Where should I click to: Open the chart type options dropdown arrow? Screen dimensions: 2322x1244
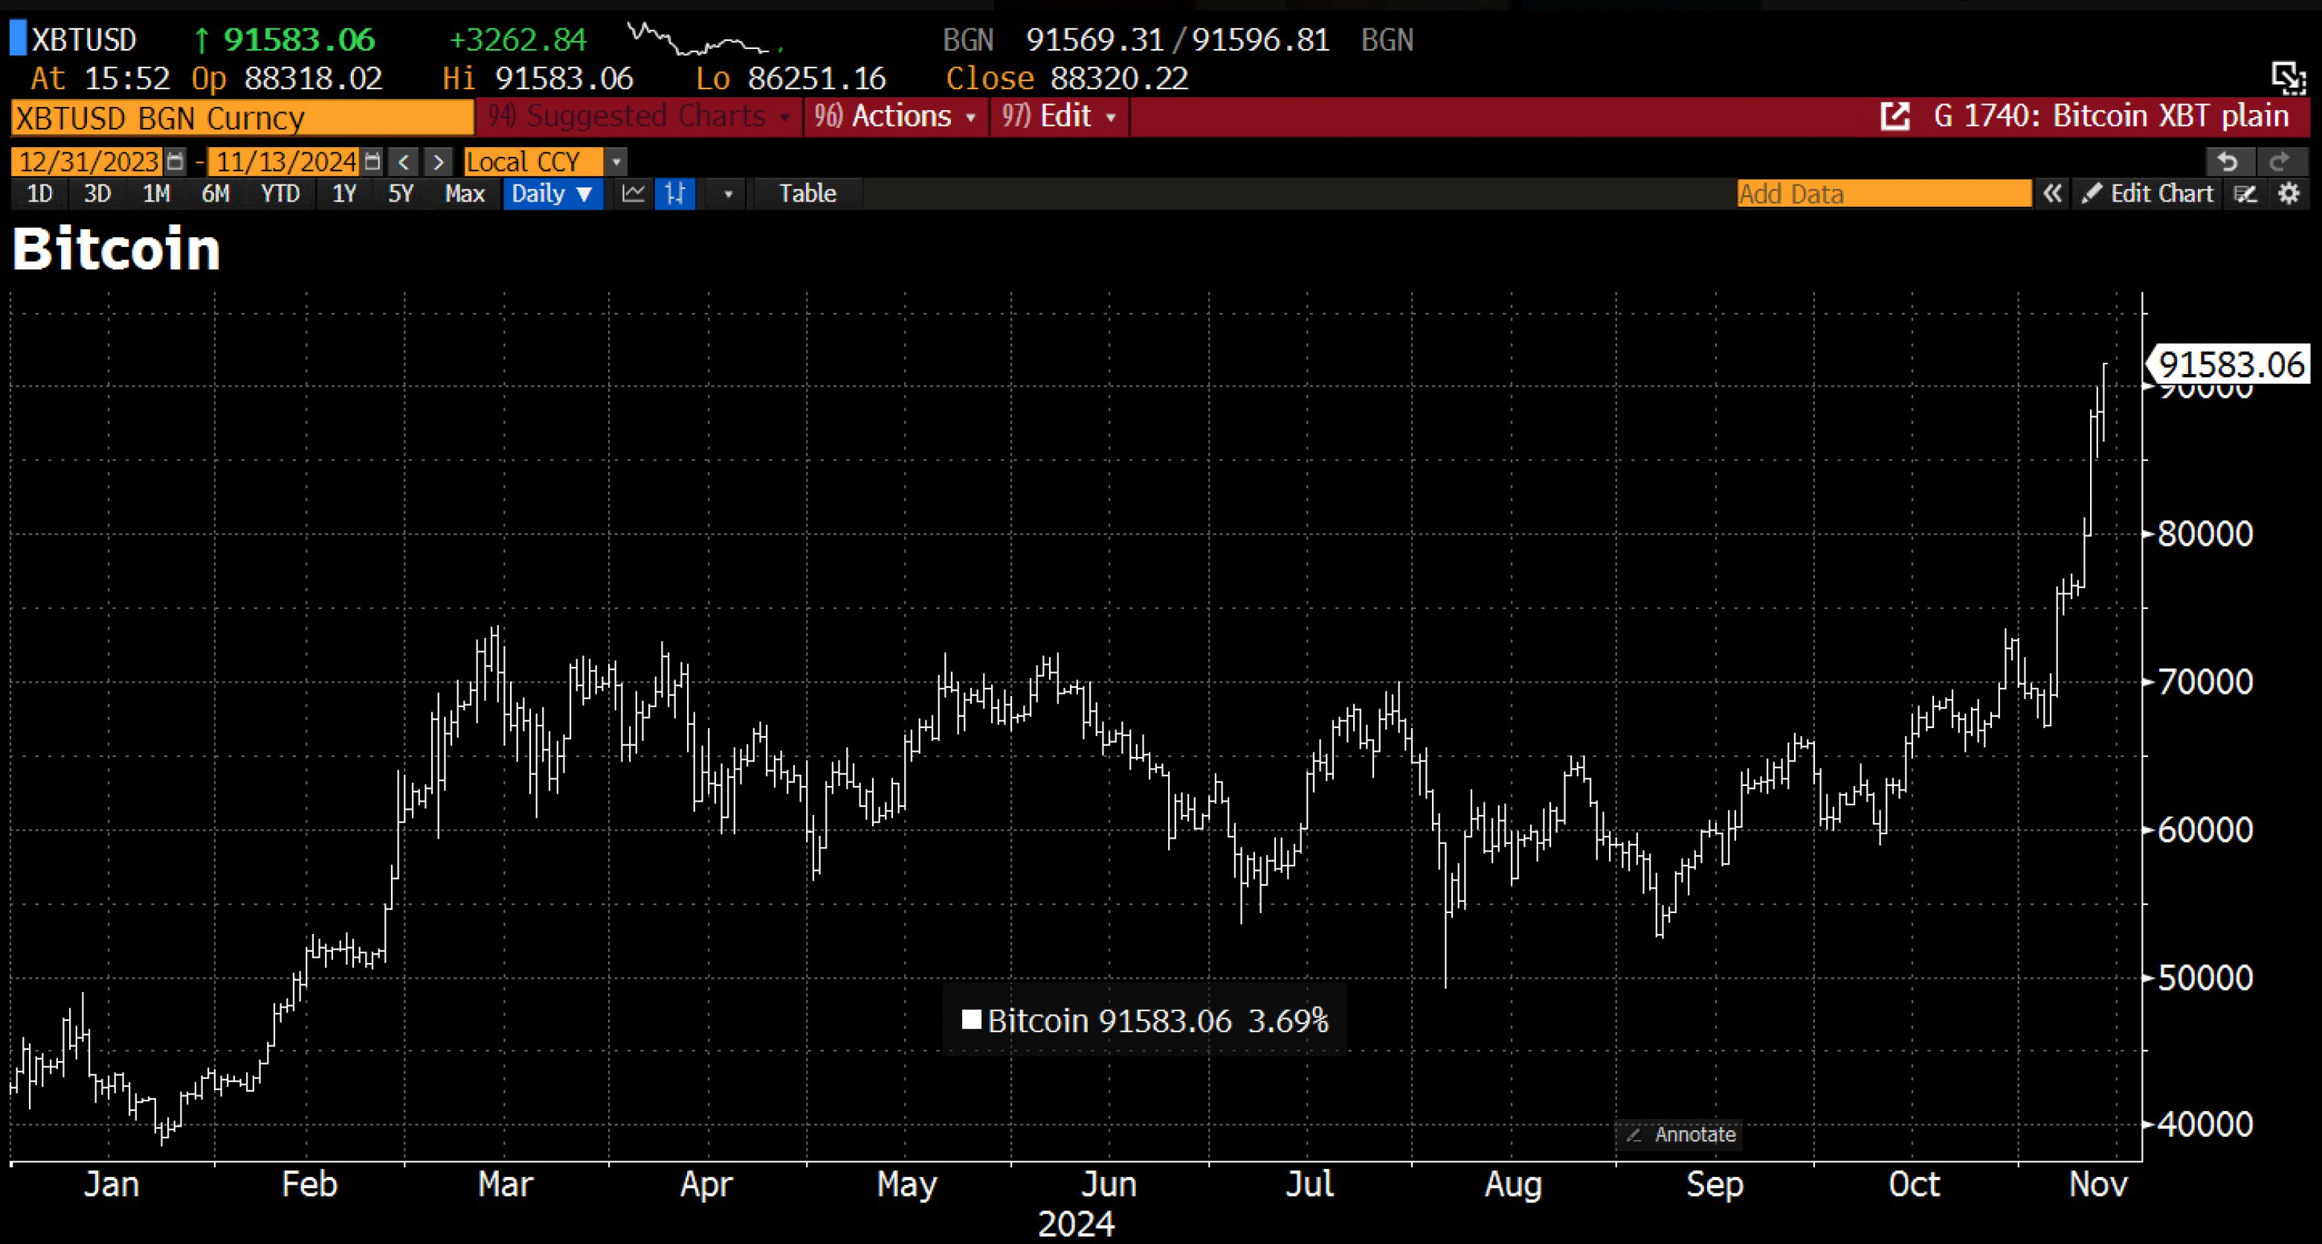(729, 194)
